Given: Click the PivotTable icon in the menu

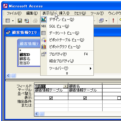Looking at the screenshot, I should coord(44,40).
